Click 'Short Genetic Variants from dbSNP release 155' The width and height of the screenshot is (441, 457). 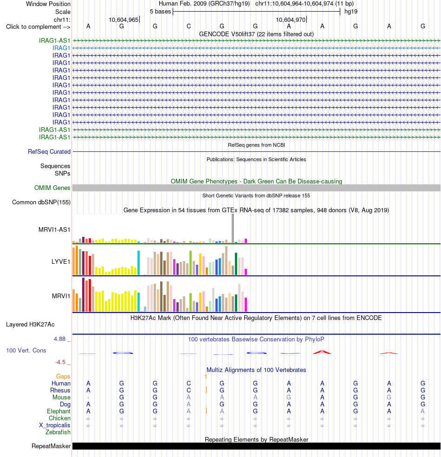[256, 196]
